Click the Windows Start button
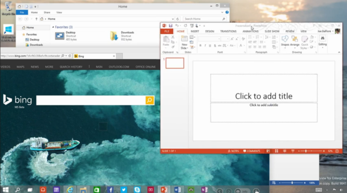The height and width of the screenshot is (193, 347). point(6,190)
